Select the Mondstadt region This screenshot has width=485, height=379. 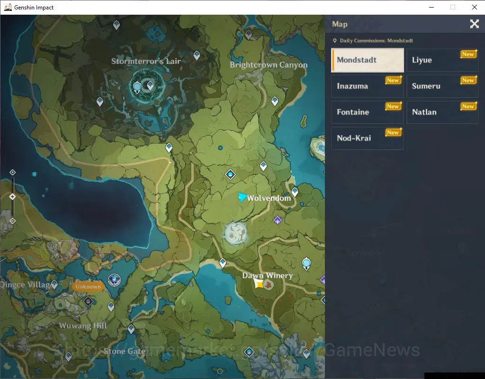(x=368, y=60)
